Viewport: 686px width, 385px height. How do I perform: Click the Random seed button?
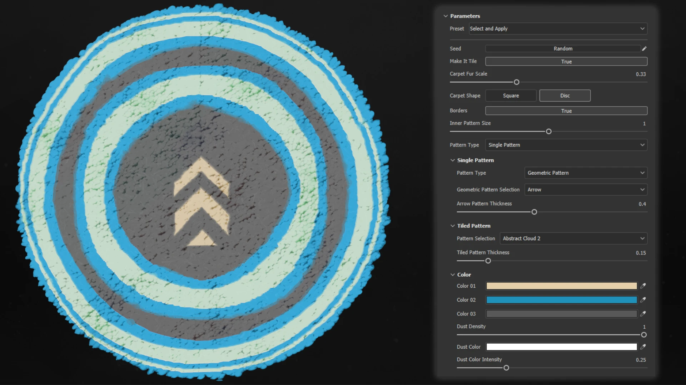tap(563, 48)
